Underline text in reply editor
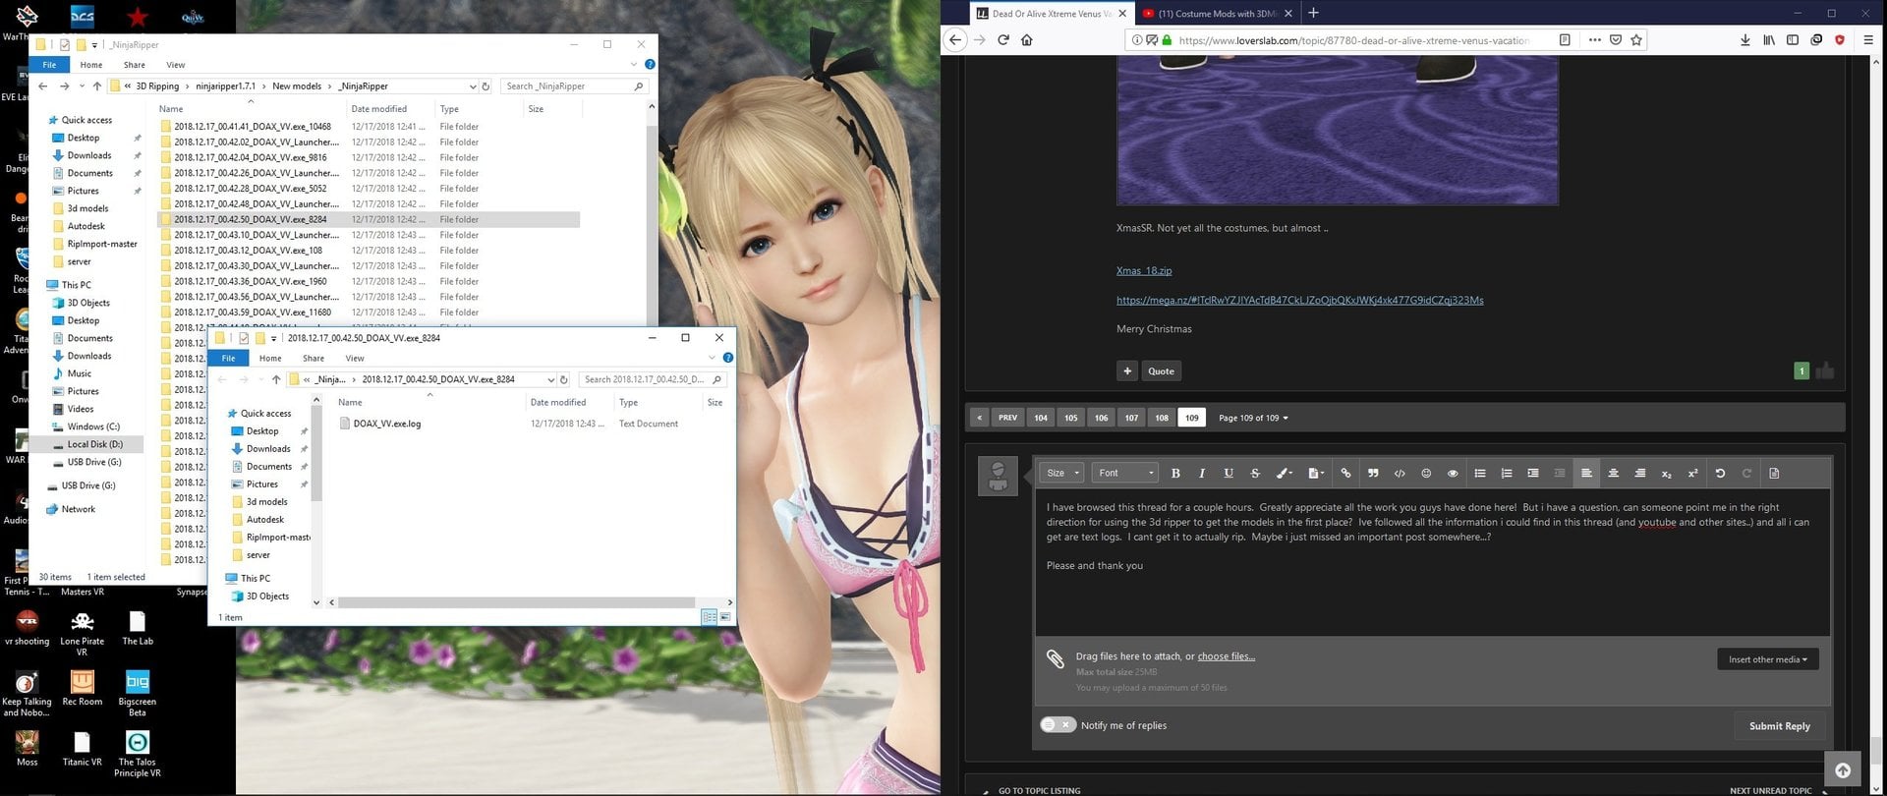This screenshot has width=1887, height=796. [x=1229, y=474]
